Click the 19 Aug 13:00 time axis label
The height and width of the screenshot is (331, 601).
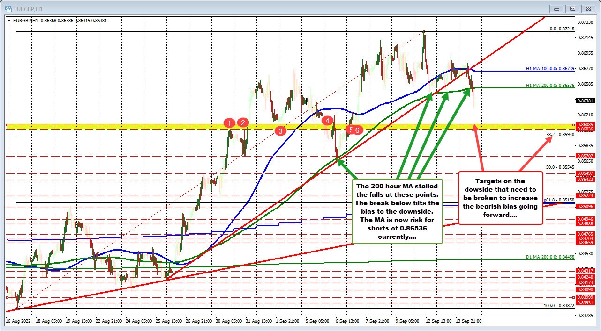pos(78,322)
